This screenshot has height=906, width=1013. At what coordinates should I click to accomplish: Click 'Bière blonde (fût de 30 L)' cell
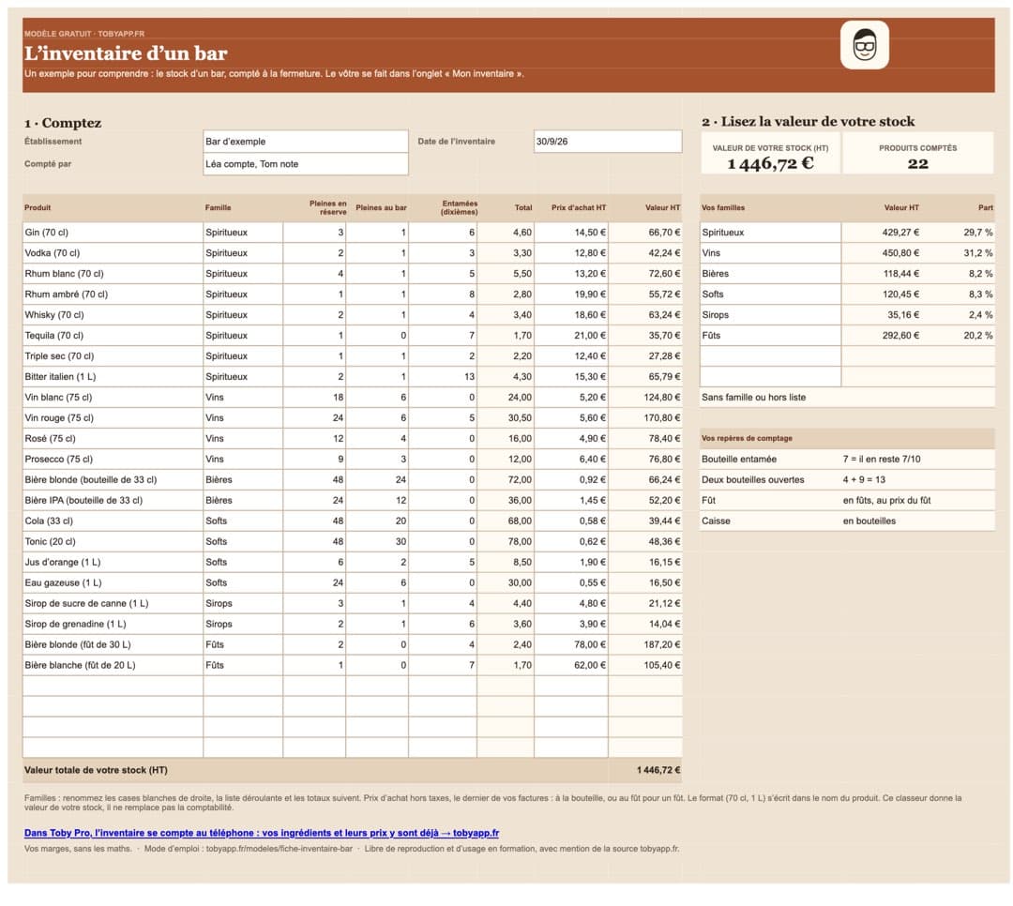[113, 645]
